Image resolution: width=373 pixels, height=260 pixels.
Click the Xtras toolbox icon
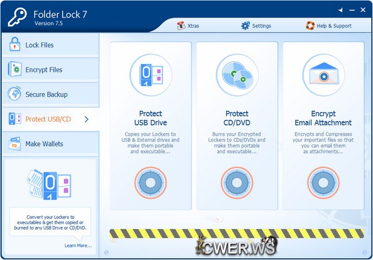pos(181,26)
